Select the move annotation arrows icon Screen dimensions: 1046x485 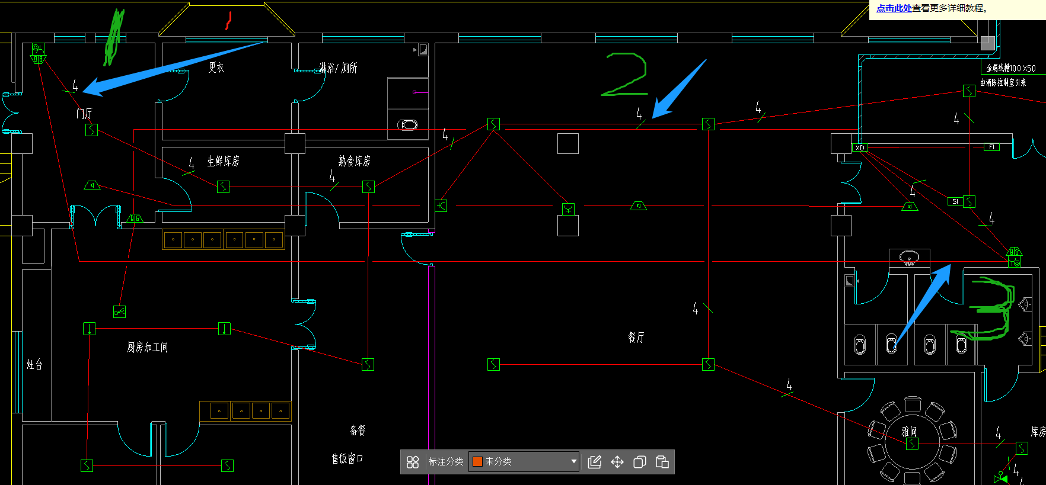617,462
